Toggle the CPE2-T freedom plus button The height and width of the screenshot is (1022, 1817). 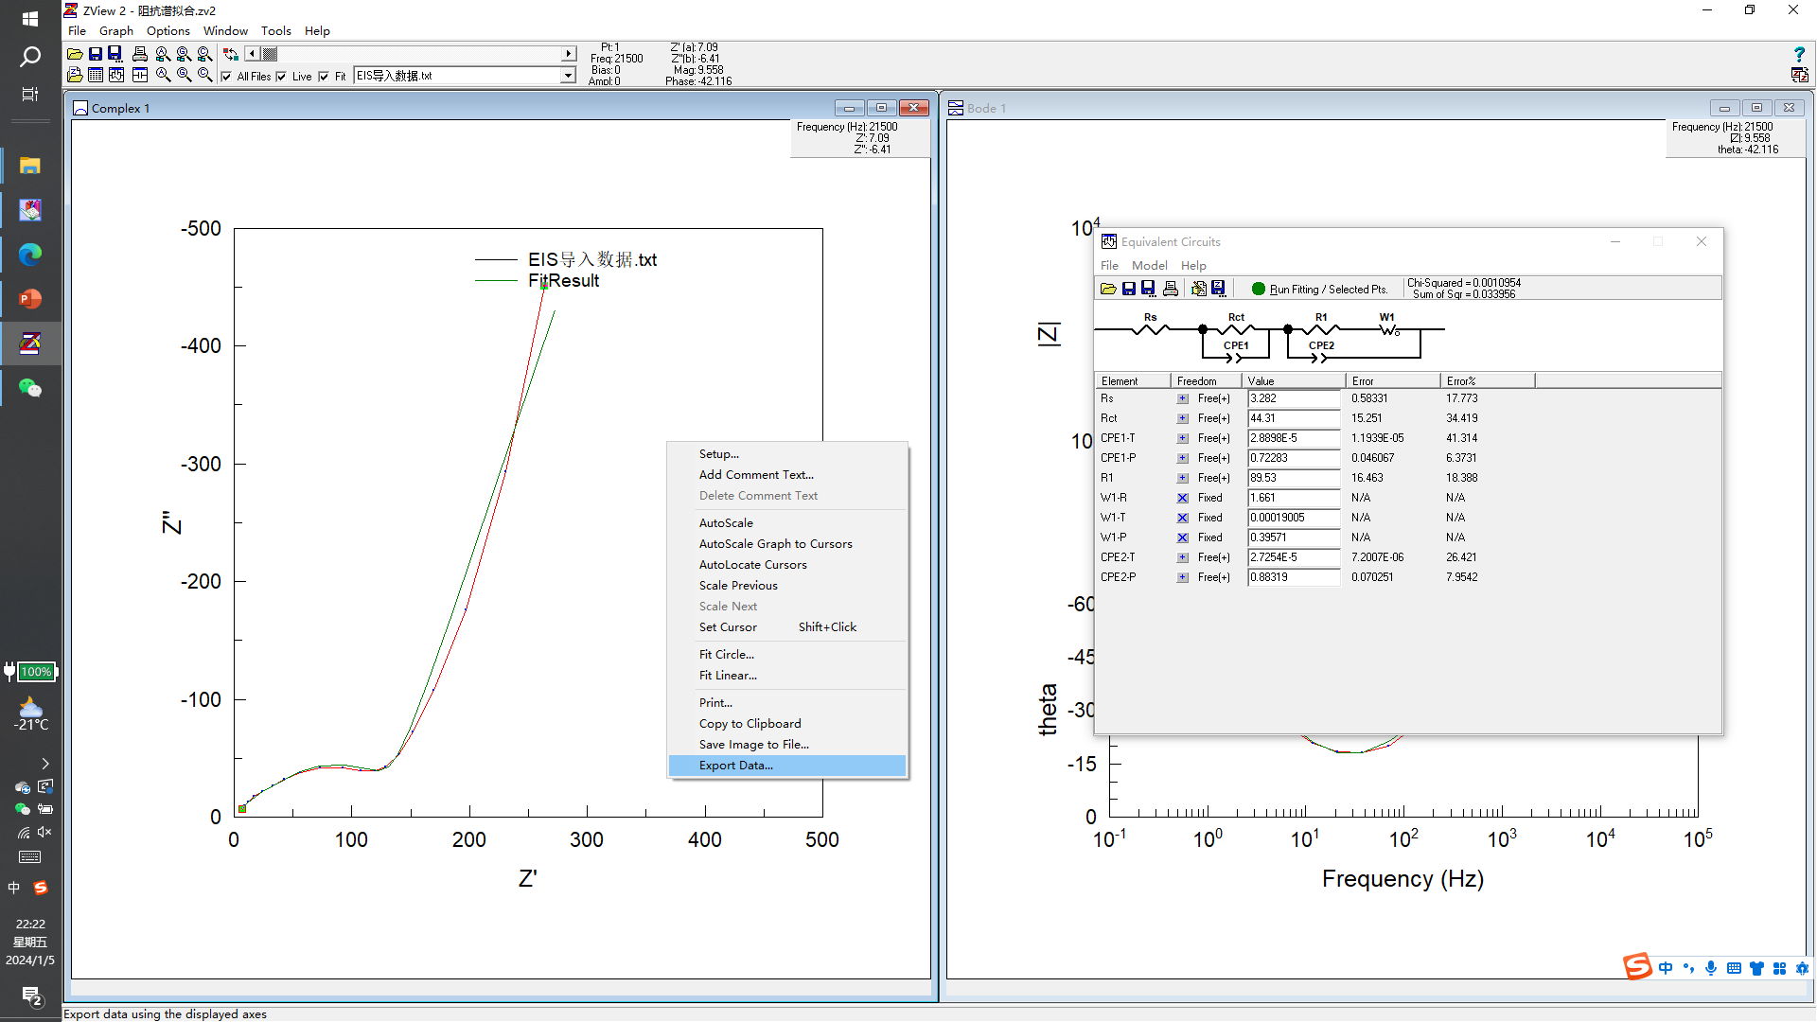pos(1183,557)
